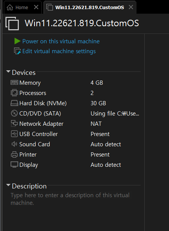The height and width of the screenshot is (231, 169).
Task: Click the CD/DVD disc icon
Action: 14,113
